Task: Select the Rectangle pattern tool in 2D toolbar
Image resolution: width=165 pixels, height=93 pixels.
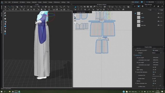Action: click(x=85, y=7)
